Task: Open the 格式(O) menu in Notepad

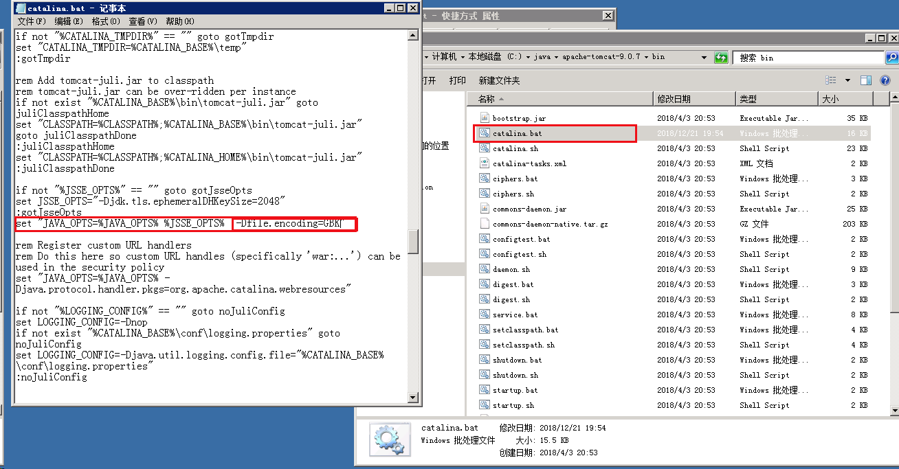Action: 106,22
